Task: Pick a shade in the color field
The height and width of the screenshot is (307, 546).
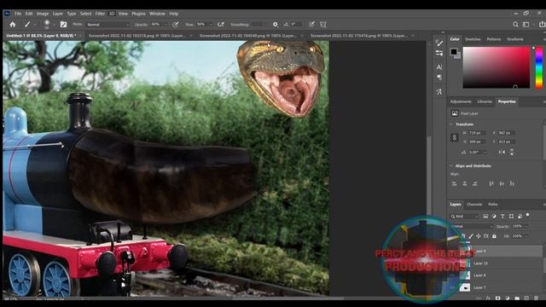Action: pos(497,67)
